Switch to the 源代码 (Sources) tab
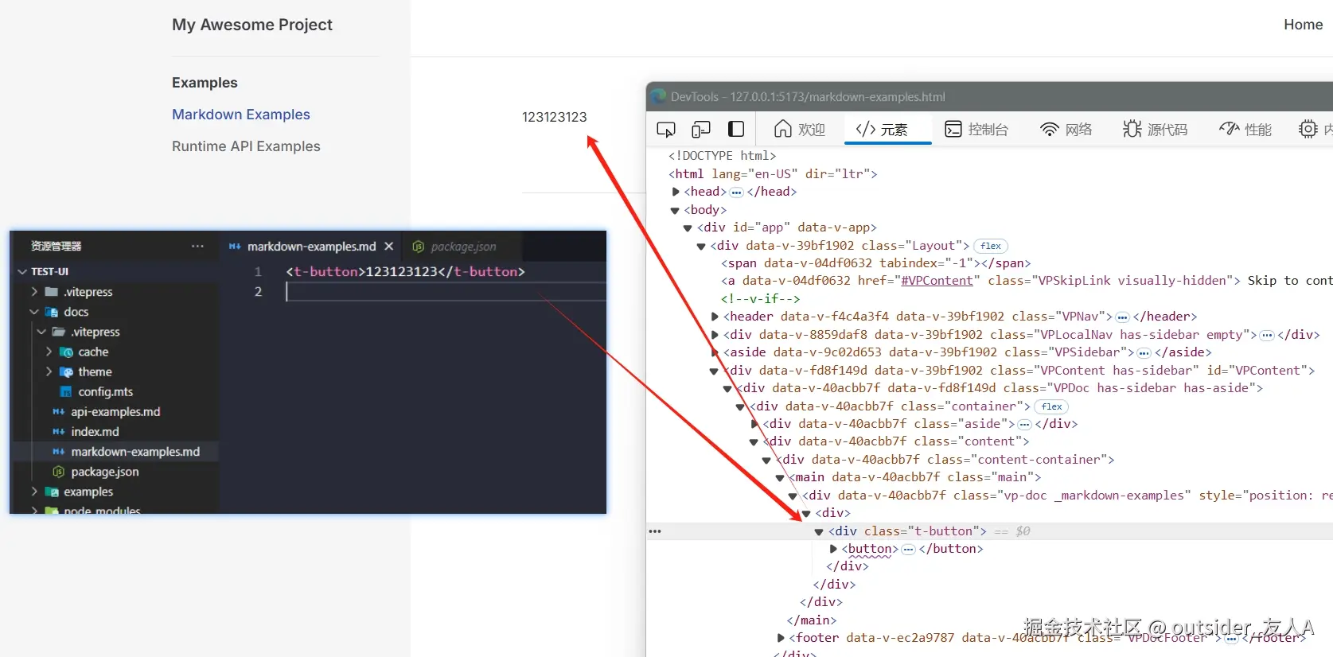1333x657 pixels. [1156, 129]
